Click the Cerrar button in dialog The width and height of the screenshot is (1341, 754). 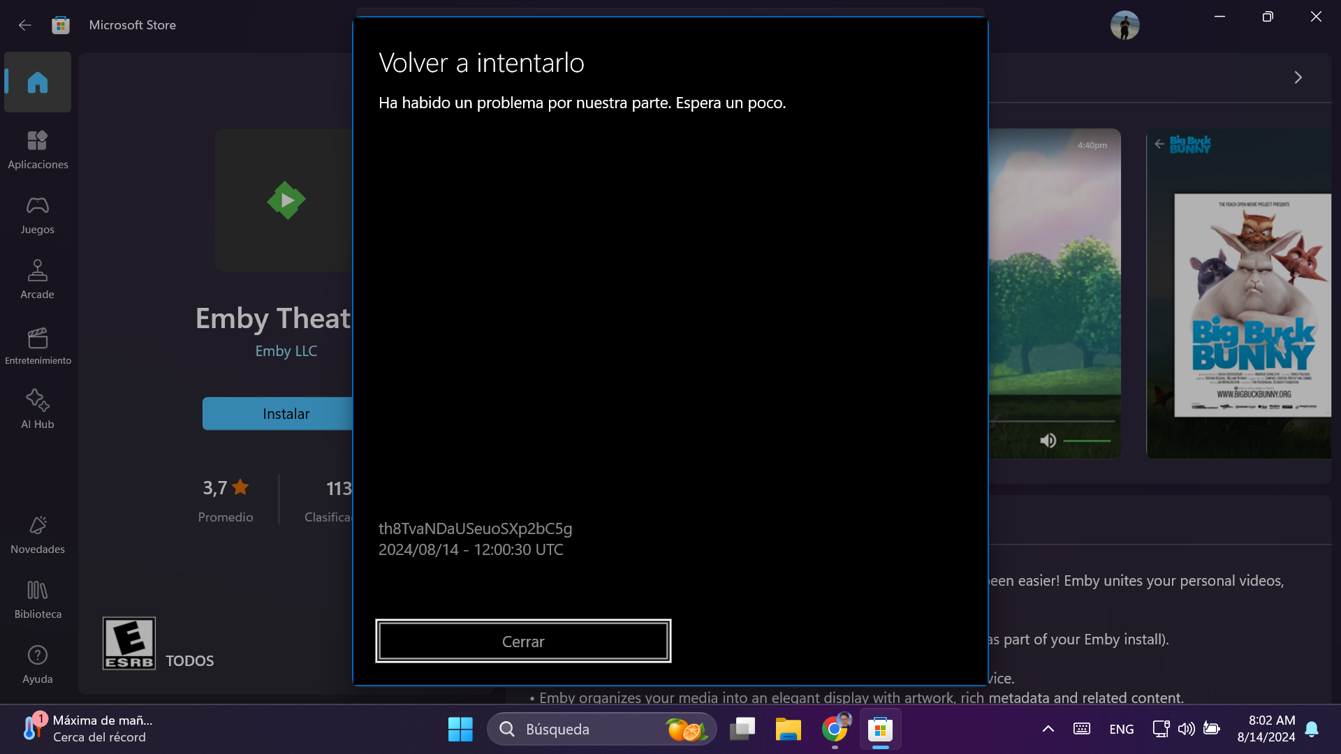point(523,641)
